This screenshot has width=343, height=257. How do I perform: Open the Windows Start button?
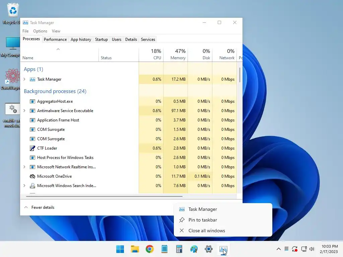[120, 249]
